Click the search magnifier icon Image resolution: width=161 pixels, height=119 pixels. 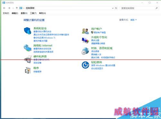pyautogui.click(x=156, y=8)
